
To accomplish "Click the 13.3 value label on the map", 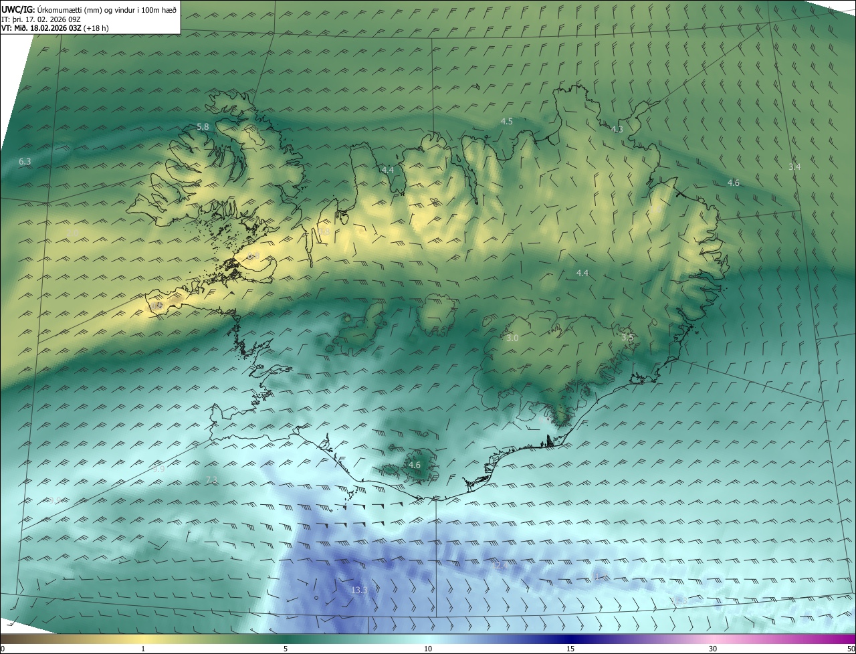I will tap(359, 590).
